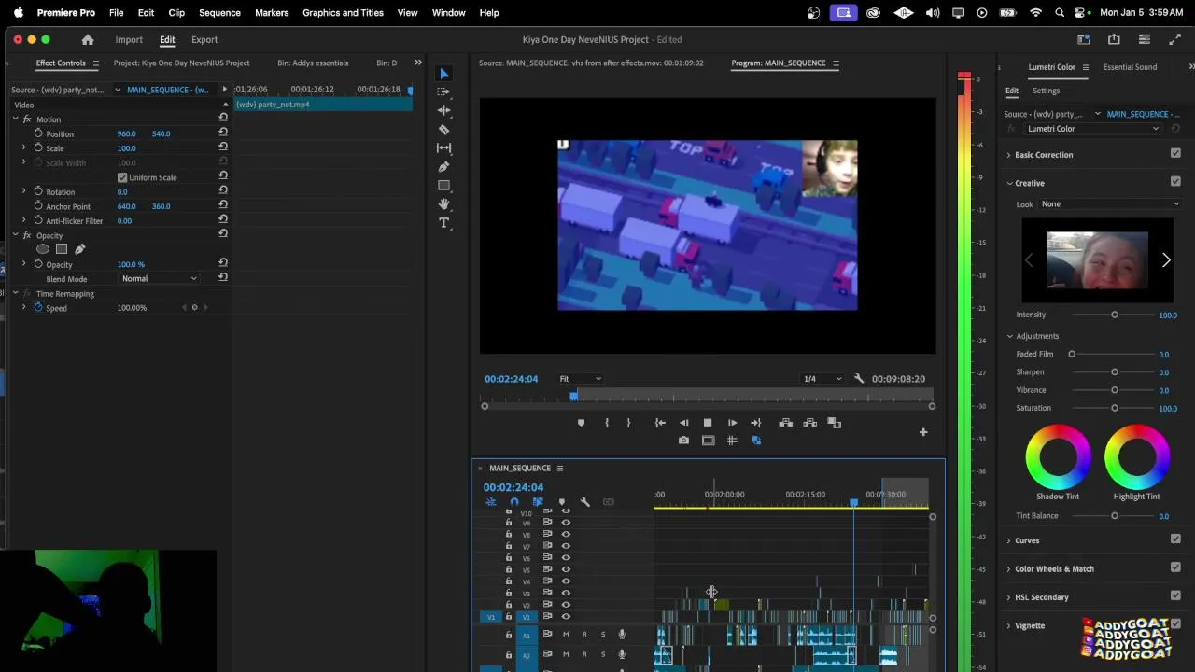Step back one frame
Viewport: 1195px width, 672px height.
point(684,423)
